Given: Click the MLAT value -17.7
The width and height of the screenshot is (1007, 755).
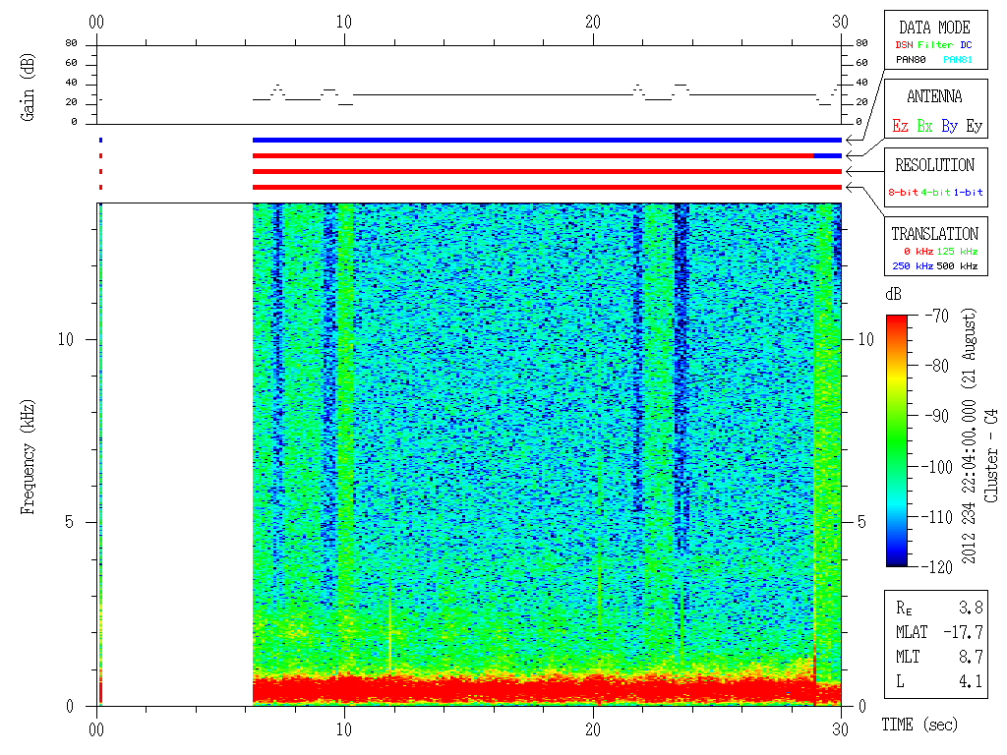Looking at the screenshot, I should pos(964,632).
